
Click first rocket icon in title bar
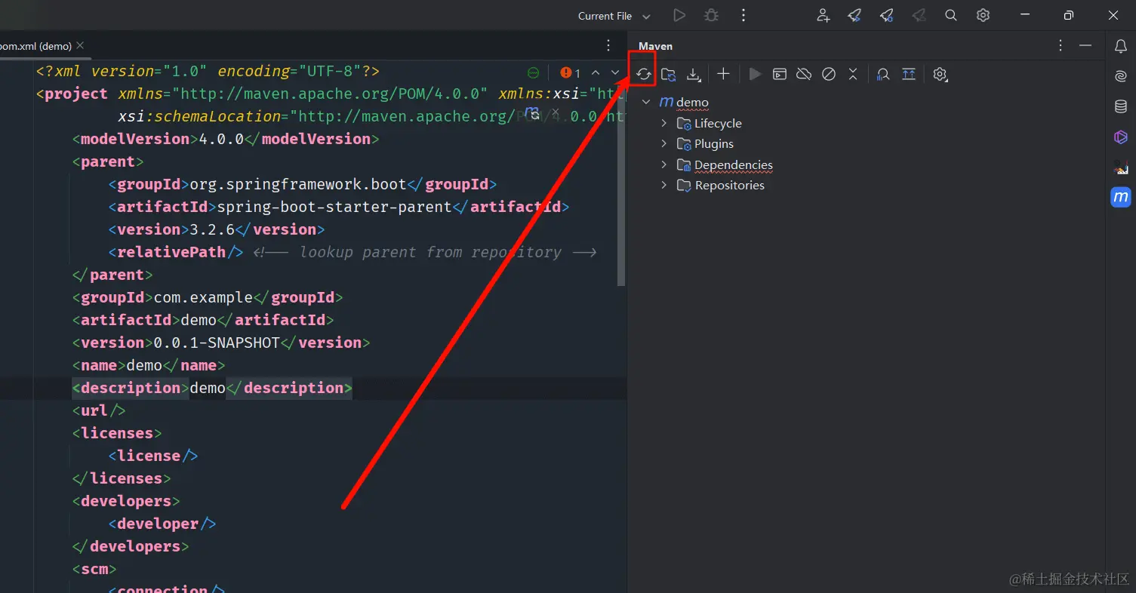(854, 15)
